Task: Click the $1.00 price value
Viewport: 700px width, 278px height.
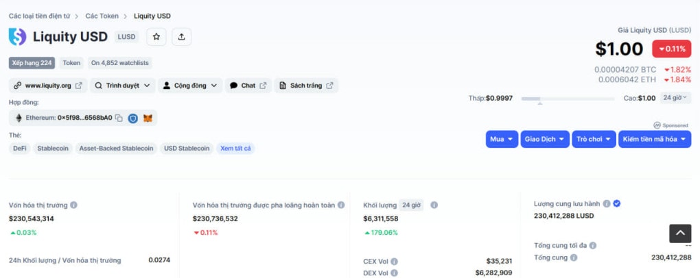Action: (x=619, y=49)
